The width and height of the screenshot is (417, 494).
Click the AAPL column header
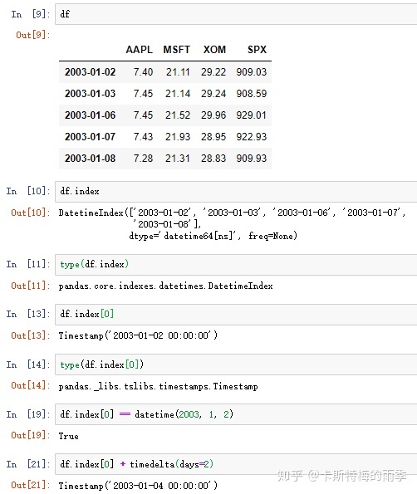coord(139,50)
